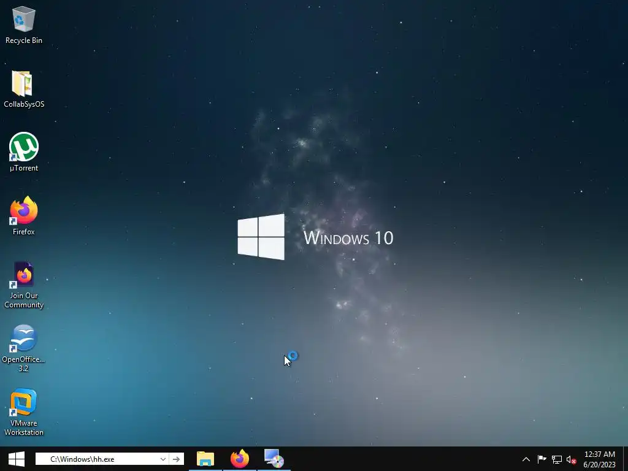Click the Show desktop strip
This screenshot has height=471, width=628.
tap(626, 459)
